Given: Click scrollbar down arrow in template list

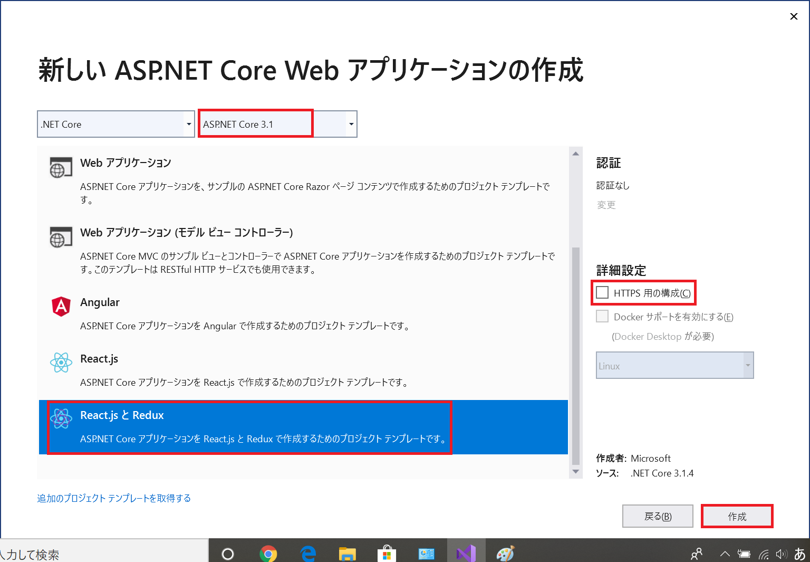Looking at the screenshot, I should pos(576,472).
